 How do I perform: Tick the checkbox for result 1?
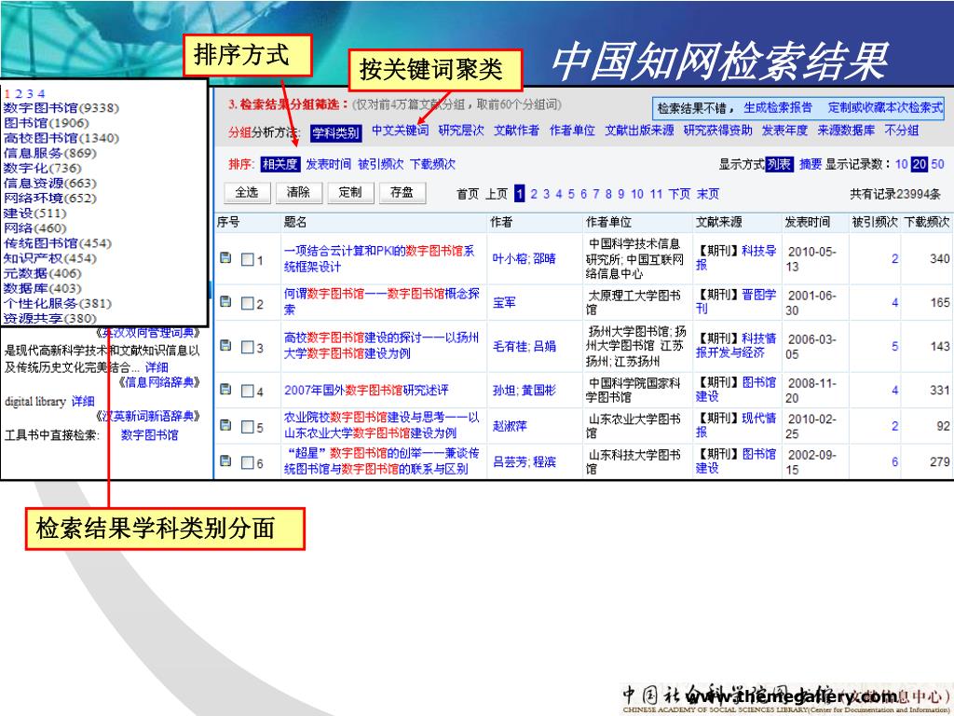(248, 259)
